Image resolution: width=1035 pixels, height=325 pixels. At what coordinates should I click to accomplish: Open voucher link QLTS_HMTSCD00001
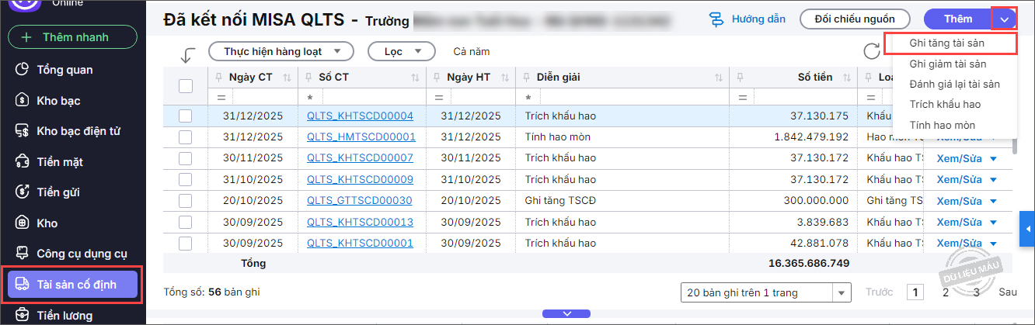click(x=361, y=137)
